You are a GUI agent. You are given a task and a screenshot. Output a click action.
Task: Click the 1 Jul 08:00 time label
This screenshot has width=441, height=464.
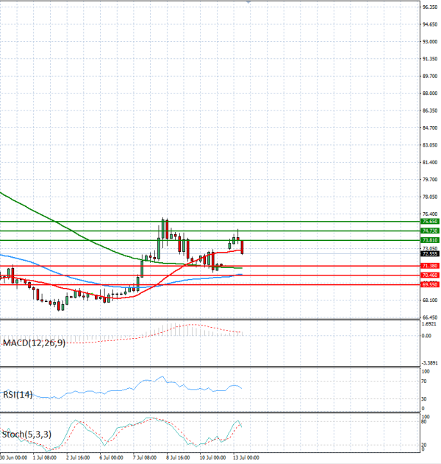[x=45, y=457]
